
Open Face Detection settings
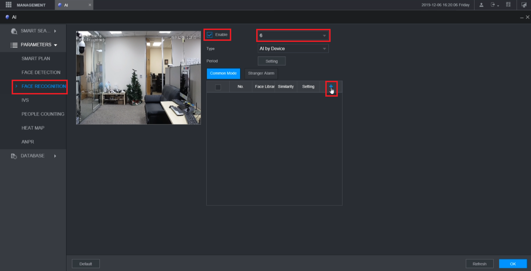41,72
